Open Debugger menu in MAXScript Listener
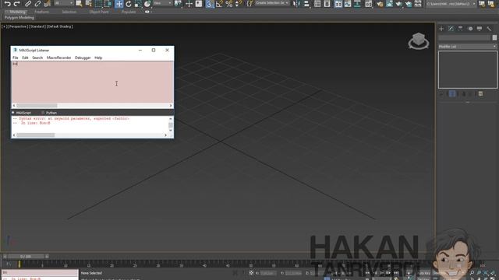The image size is (499, 280). 83,58
